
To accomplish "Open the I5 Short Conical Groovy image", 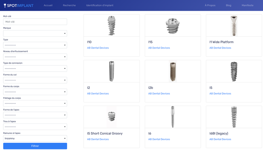I will tap(111, 117).
